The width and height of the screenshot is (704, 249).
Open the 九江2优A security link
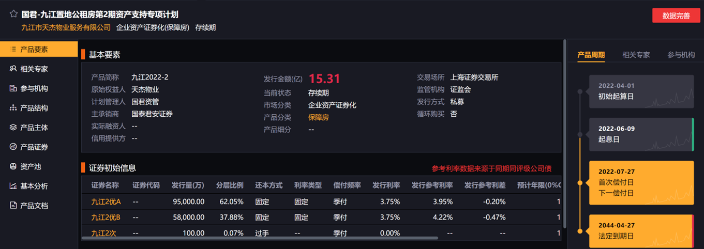click(106, 201)
